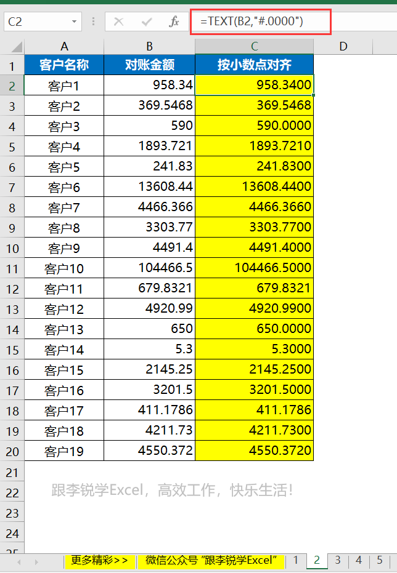The height and width of the screenshot is (573, 397).
Task: Click the Cancel (X) formula icon
Action: (119, 22)
